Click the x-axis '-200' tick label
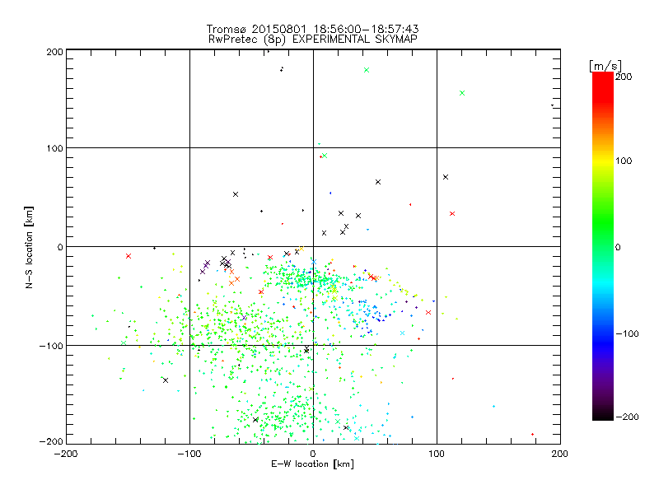 (66, 454)
